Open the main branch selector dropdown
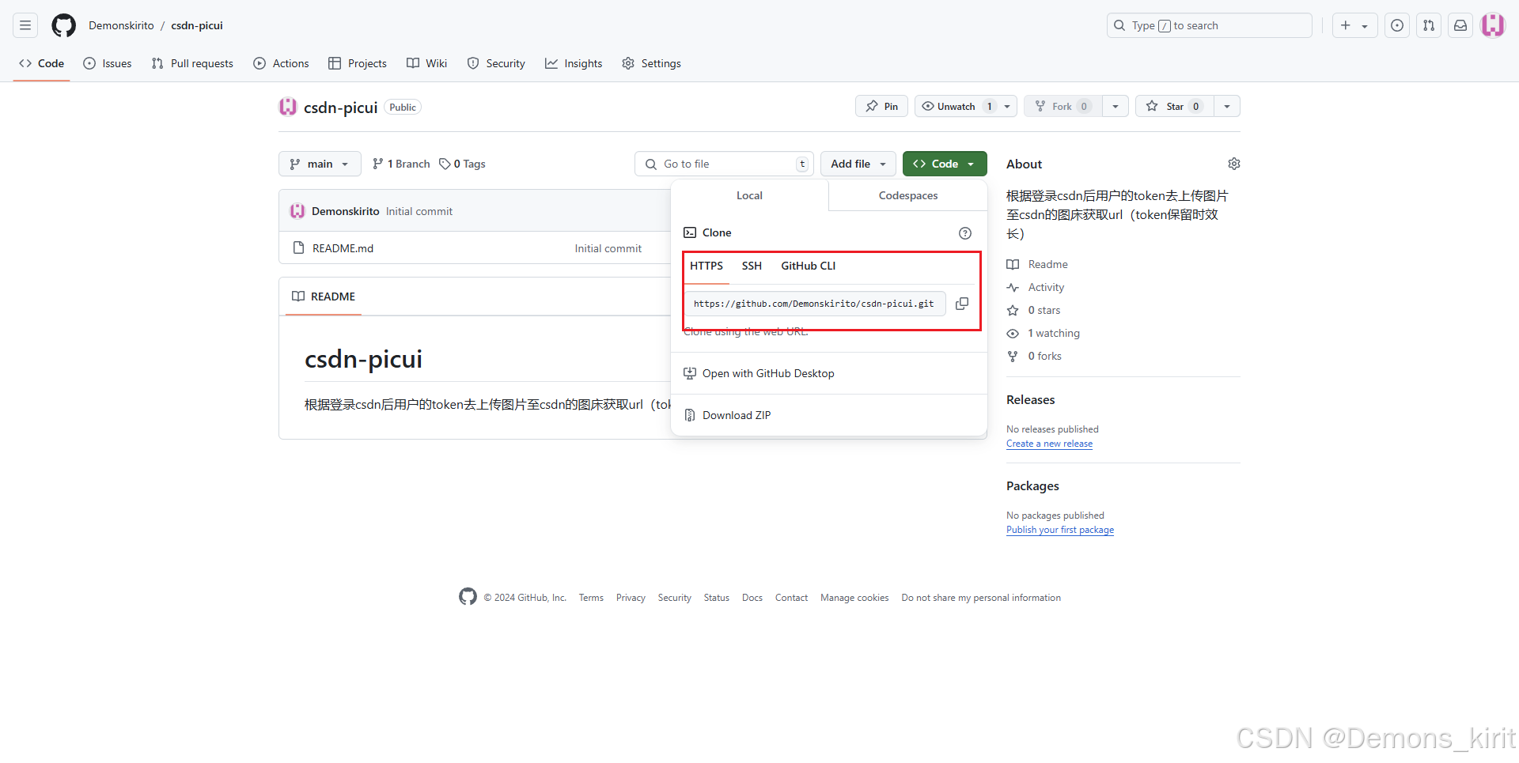 (x=320, y=164)
